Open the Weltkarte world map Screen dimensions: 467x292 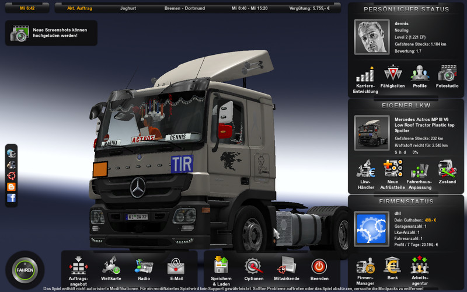point(111,268)
